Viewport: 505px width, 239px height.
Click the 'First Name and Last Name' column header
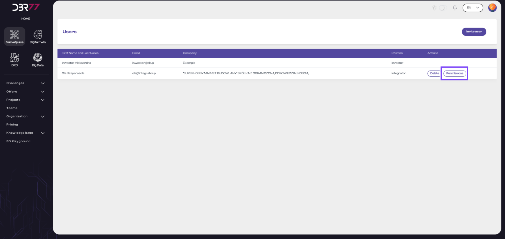pyautogui.click(x=80, y=53)
